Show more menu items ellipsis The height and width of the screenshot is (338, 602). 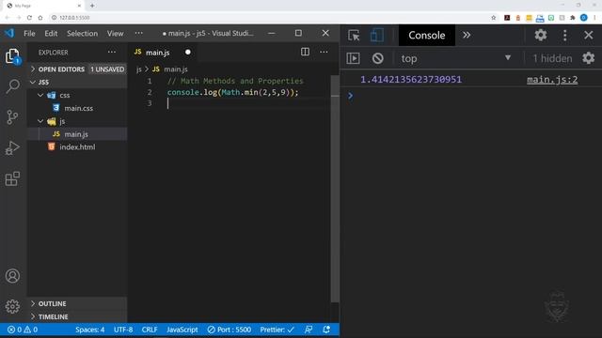click(139, 34)
